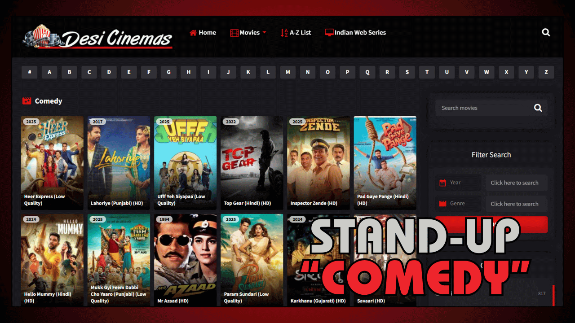Select the letter T filter
This screenshot has height=323, width=575.
pyautogui.click(x=427, y=72)
